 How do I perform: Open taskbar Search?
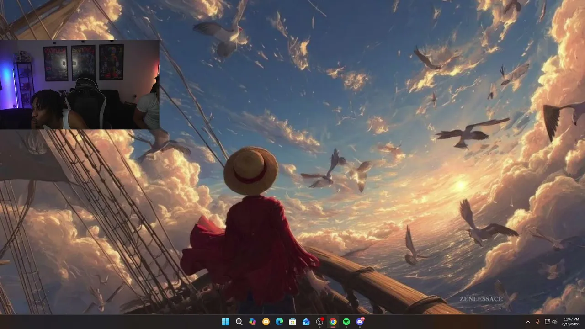pyautogui.click(x=239, y=322)
